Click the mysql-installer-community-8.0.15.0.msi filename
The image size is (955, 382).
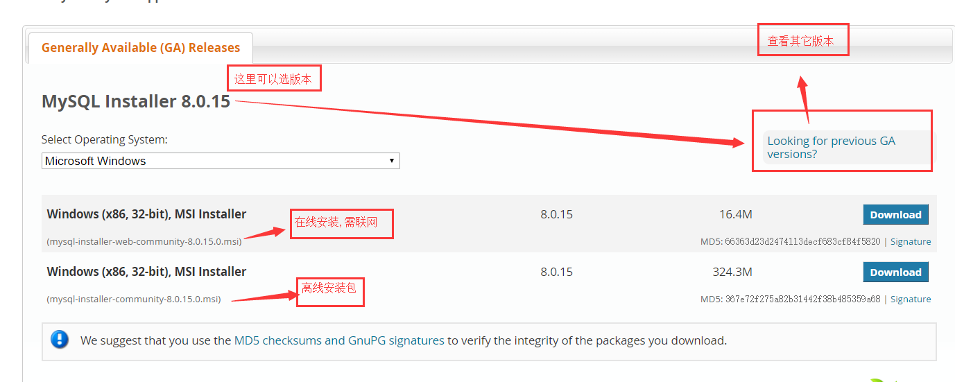tap(134, 299)
